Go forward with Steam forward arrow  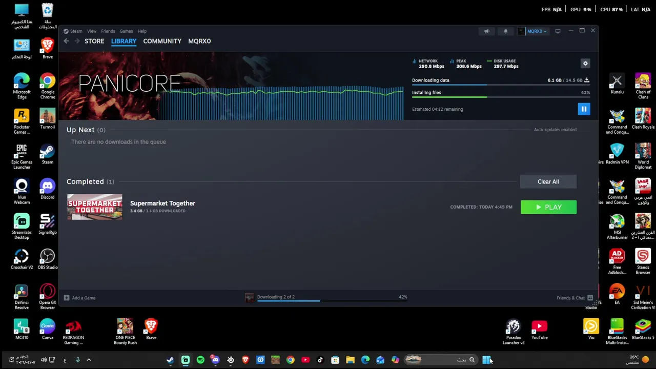(77, 41)
